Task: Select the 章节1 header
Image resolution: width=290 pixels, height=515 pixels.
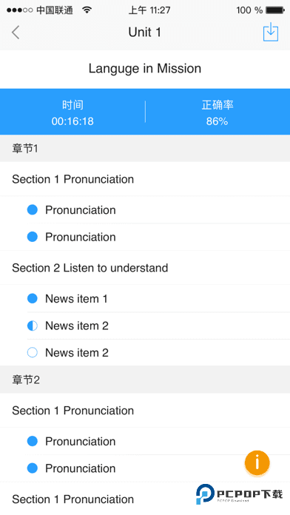Action: pos(145,149)
